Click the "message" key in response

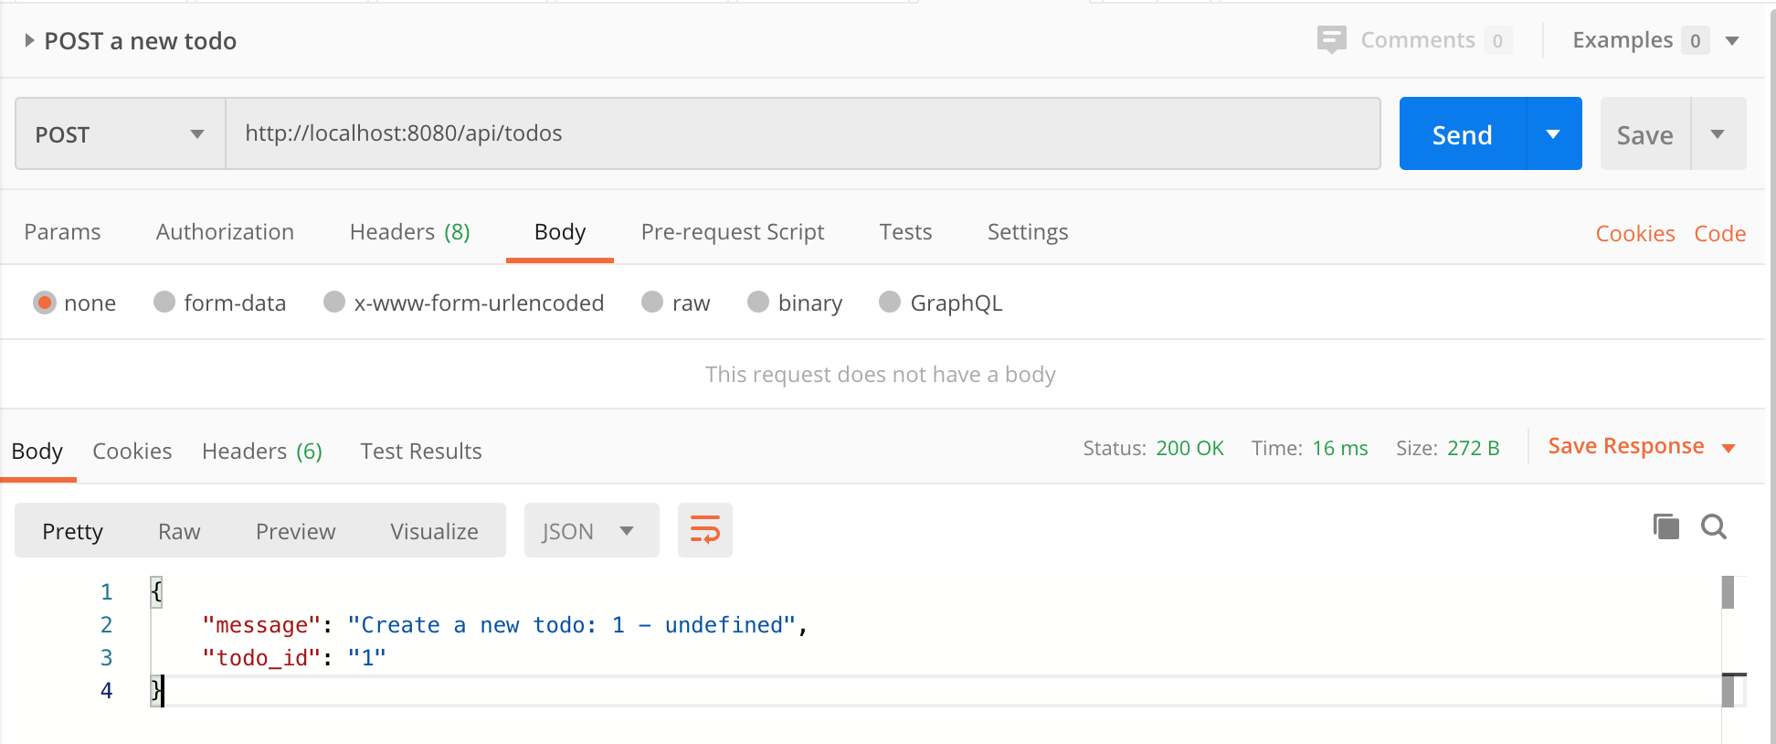(261, 625)
